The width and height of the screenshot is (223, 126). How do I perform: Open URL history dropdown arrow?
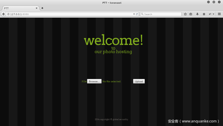tap(134, 14)
